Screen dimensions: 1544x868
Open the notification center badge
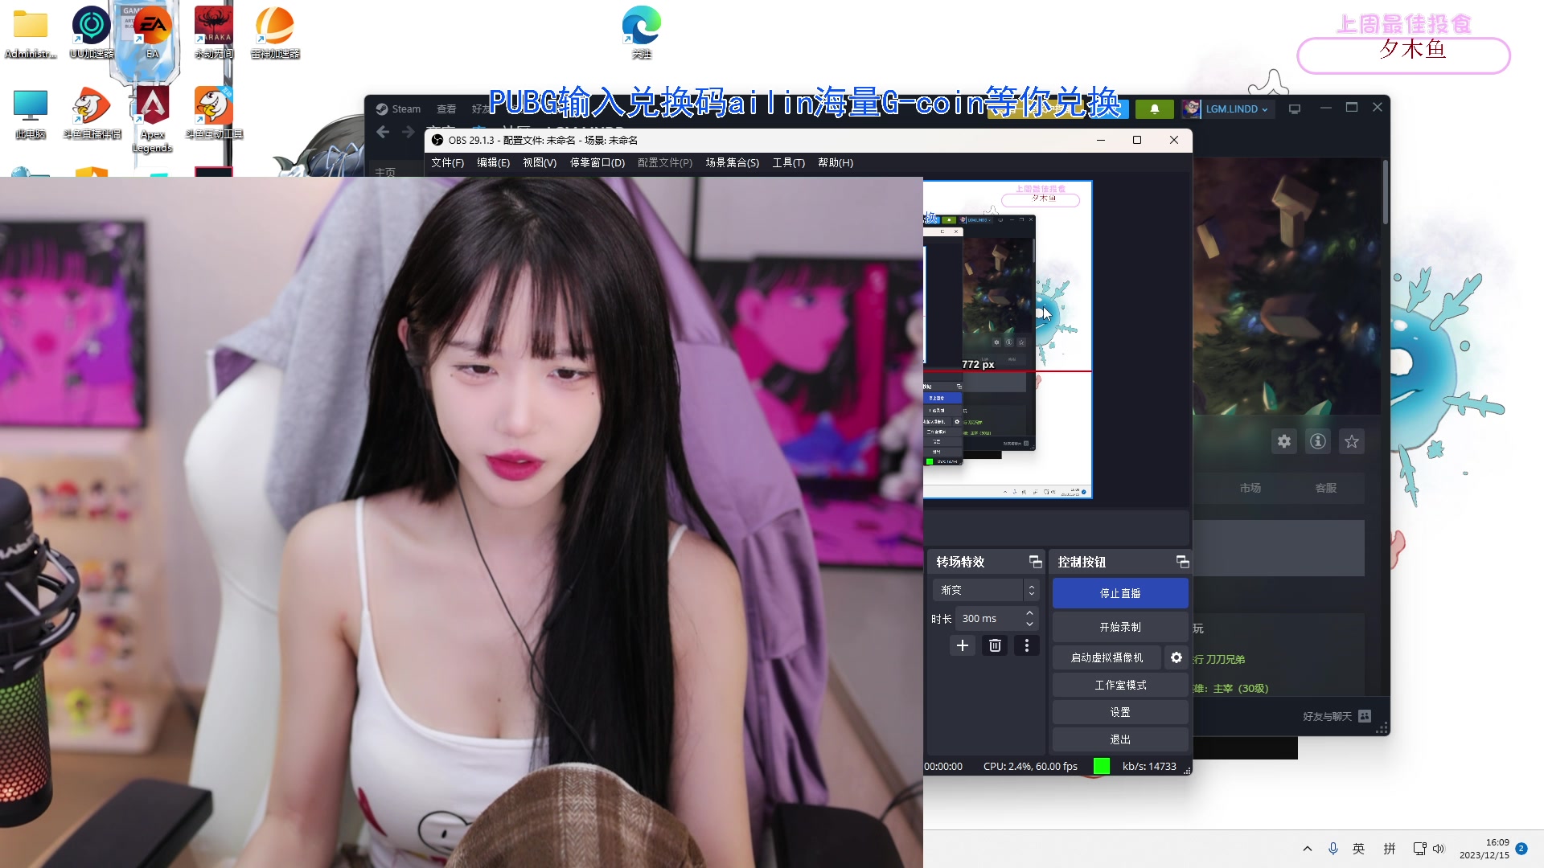(x=1521, y=849)
